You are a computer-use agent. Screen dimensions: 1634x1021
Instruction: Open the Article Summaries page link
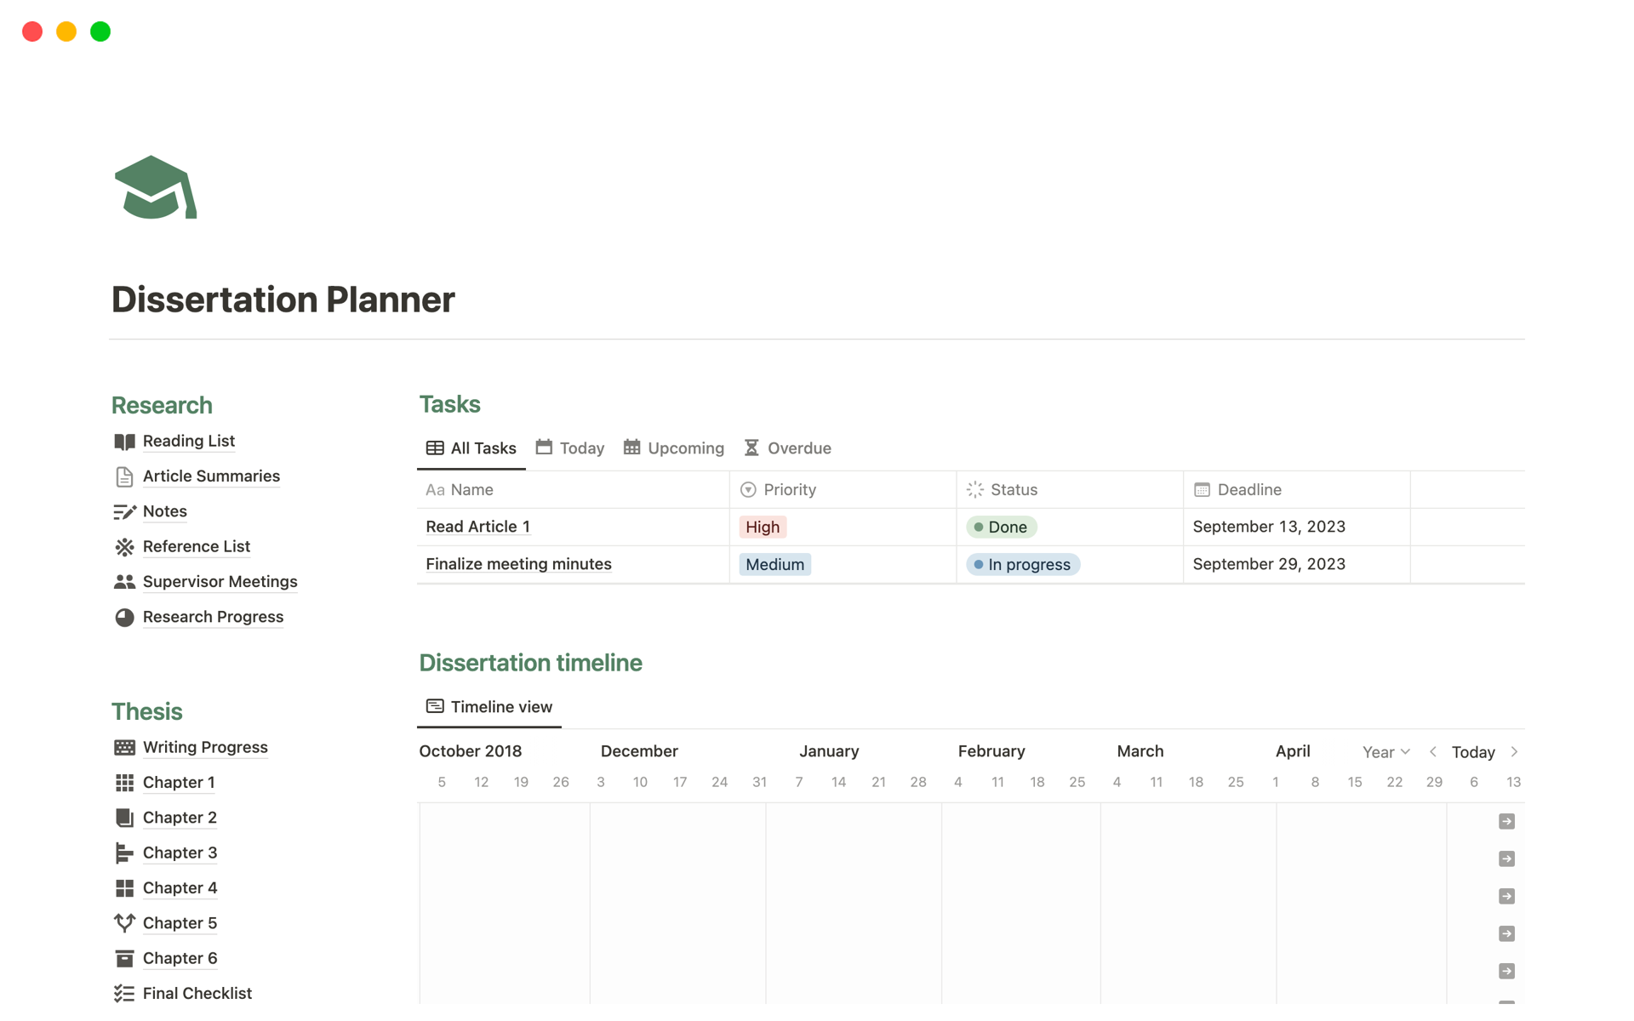tap(211, 476)
